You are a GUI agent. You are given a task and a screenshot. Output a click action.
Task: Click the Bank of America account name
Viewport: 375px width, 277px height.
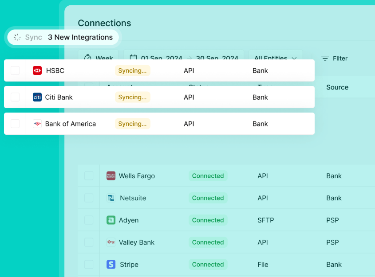pyautogui.click(x=71, y=124)
